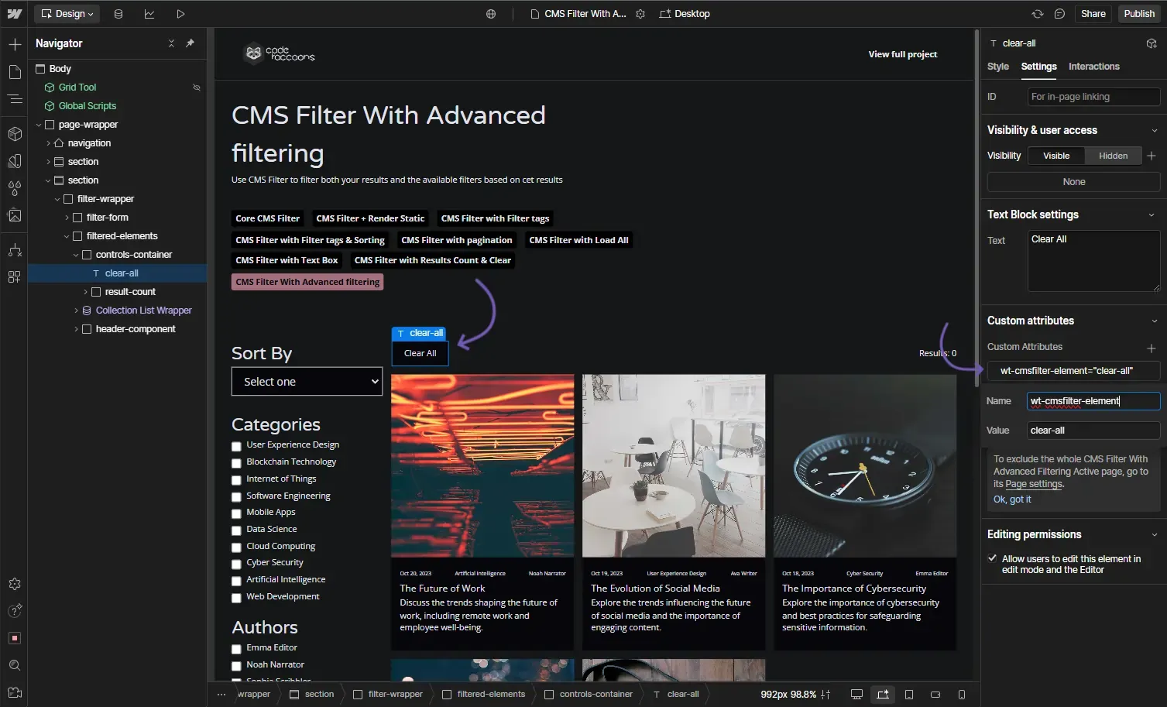Open the analytics chart icon in top bar
This screenshot has height=707, width=1167.
(149, 14)
